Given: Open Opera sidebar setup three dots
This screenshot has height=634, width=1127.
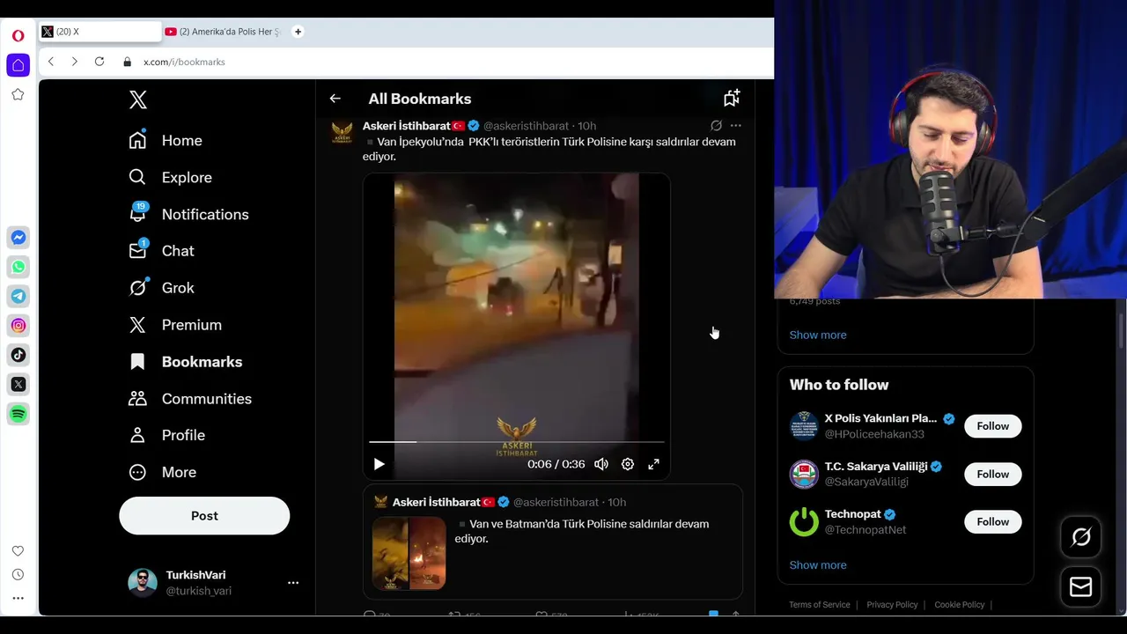Looking at the screenshot, I should point(18,599).
